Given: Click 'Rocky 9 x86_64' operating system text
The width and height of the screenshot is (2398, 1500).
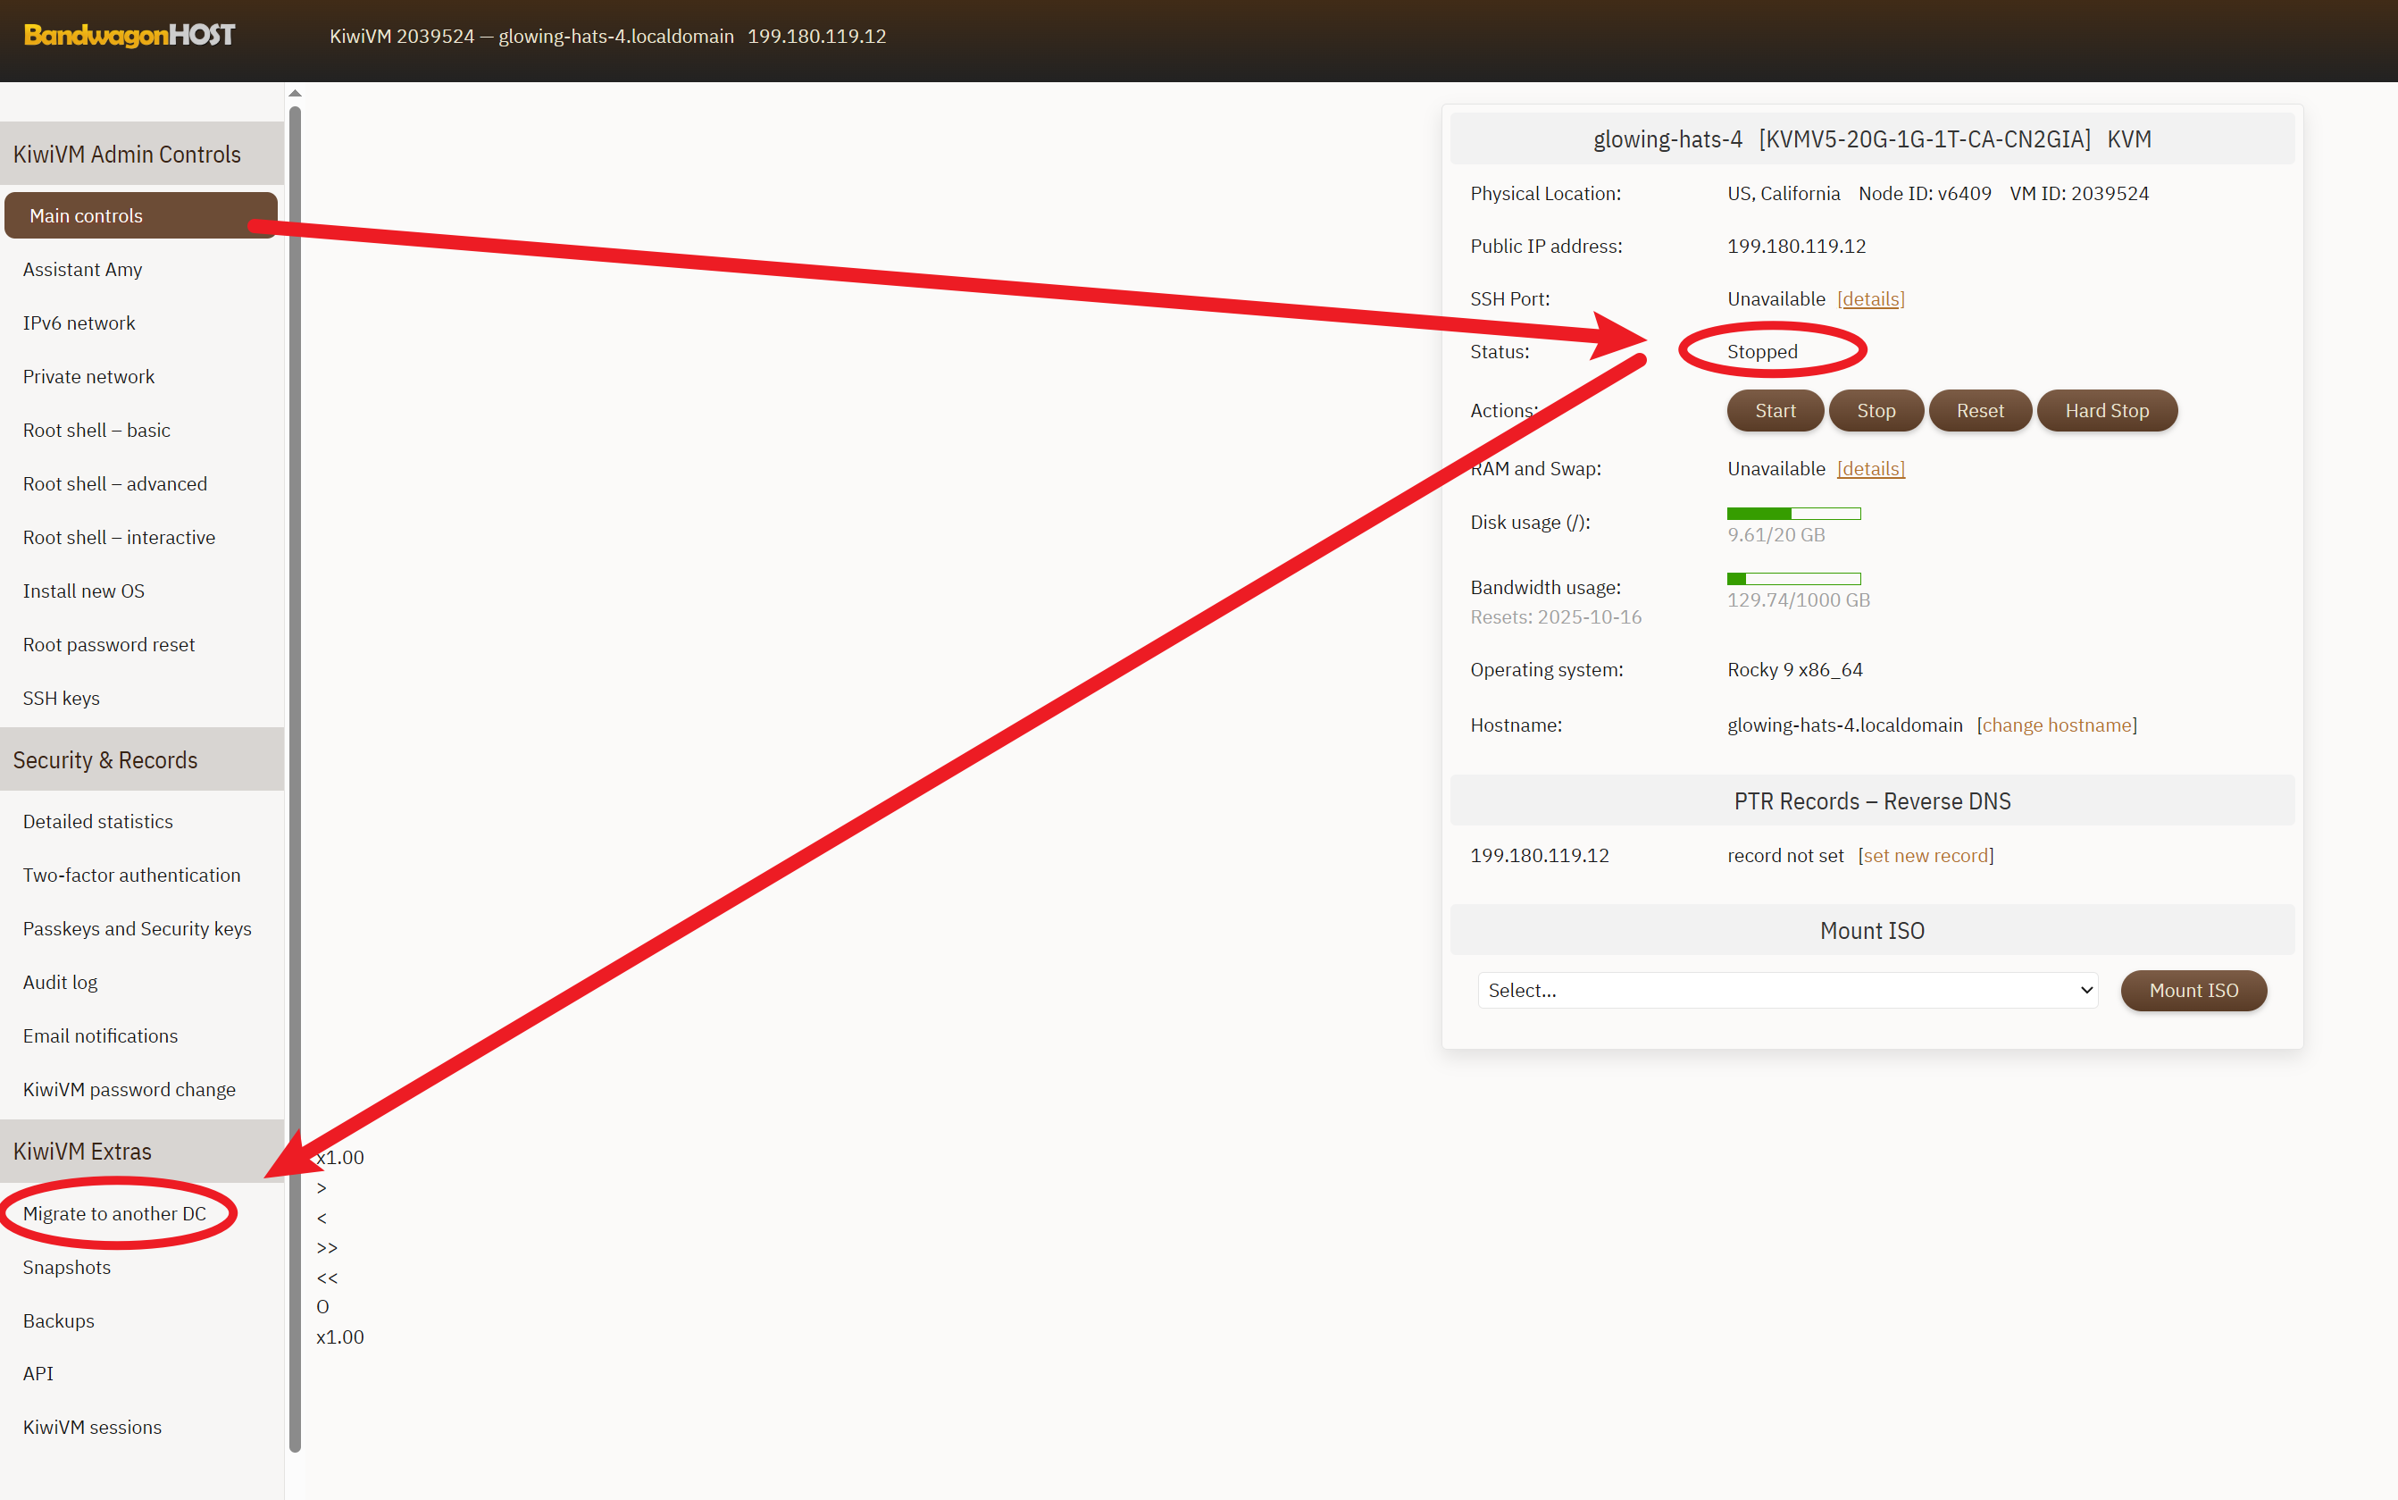Looking at the screenshot, I should point(1794,668).
